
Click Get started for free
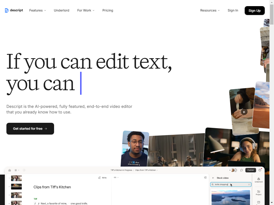[30, 129]
